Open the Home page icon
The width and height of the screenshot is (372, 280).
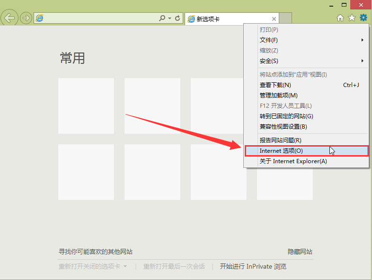pyautogui.click(x=340, y=18)
